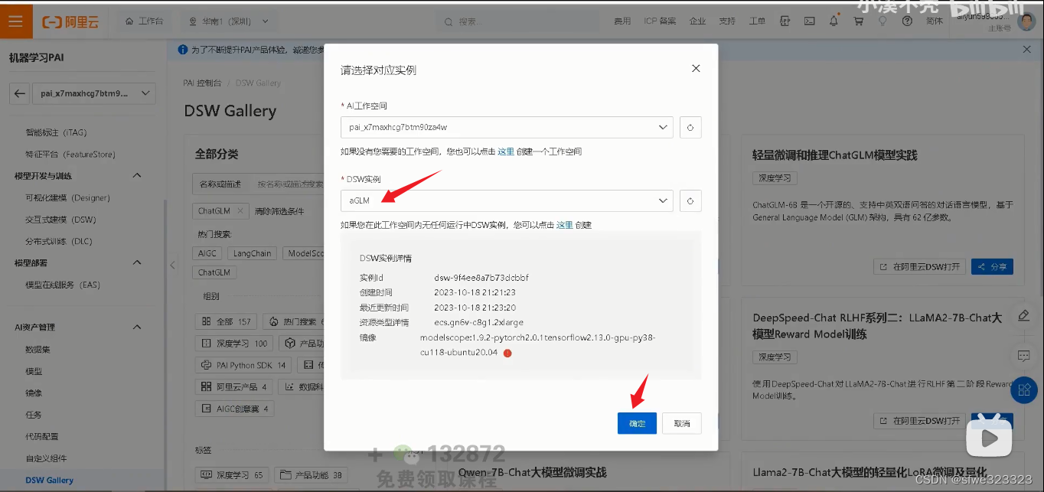Open the 工单 menu
1044x492 pixels.
coord(757,21)
